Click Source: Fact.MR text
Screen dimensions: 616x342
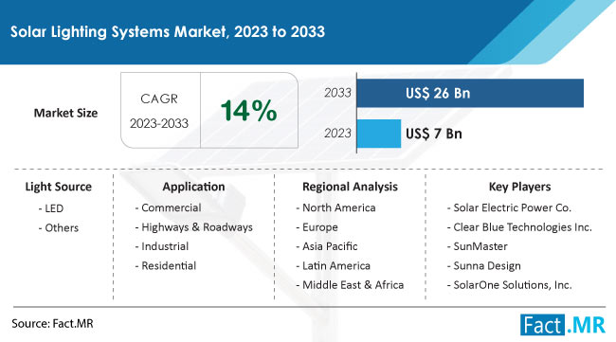click(x=53, y=324)
